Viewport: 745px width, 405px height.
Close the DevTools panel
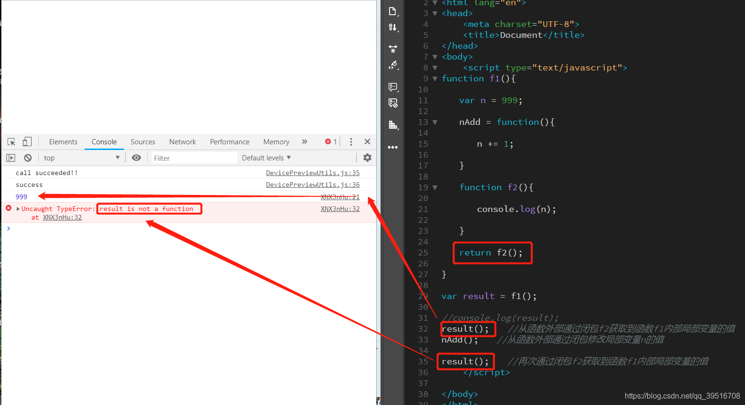(x=367, y=141)
